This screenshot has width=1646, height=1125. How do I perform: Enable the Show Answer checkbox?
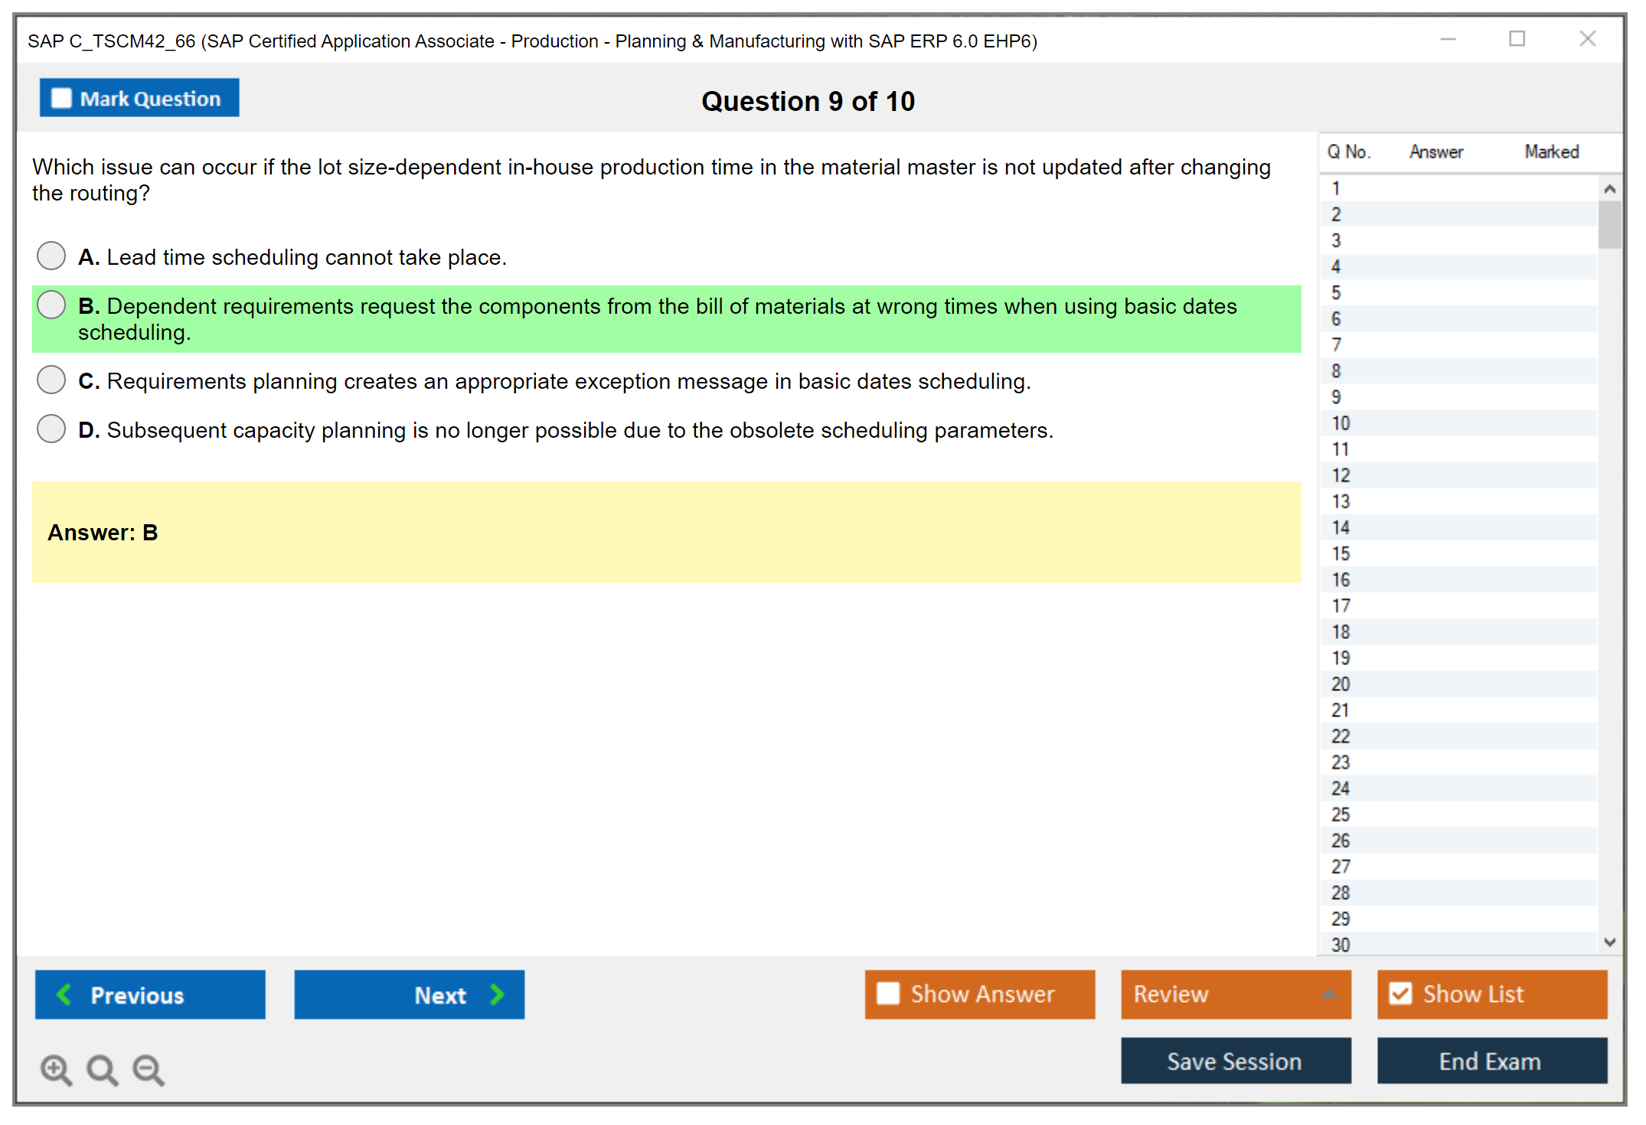888,993
